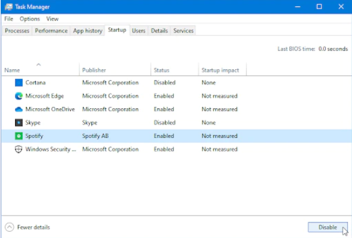Click Windows Security's Not measured cell

pyautogui.click(x=219, y=149)
